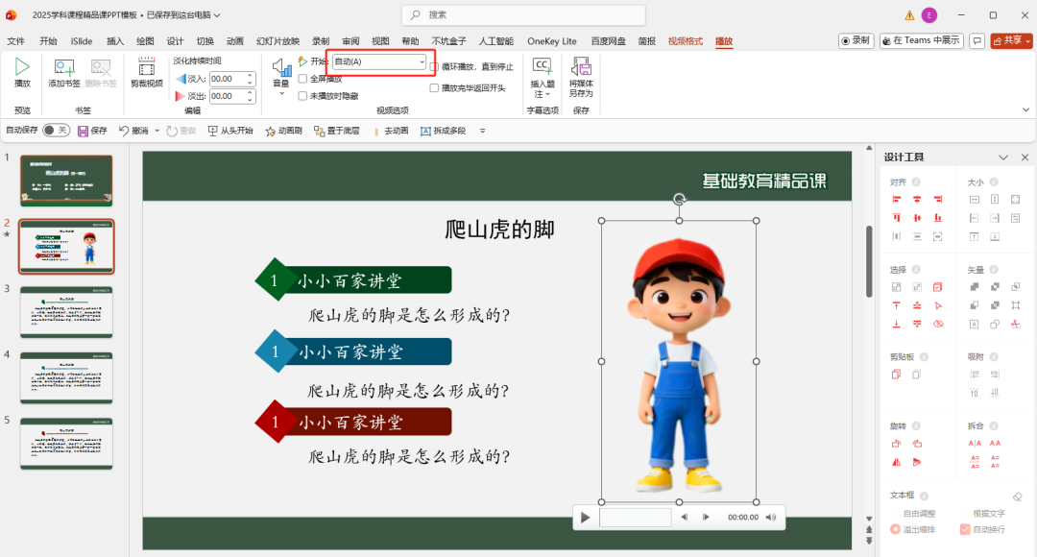Click the 共享 share button

pos(1010,40)
